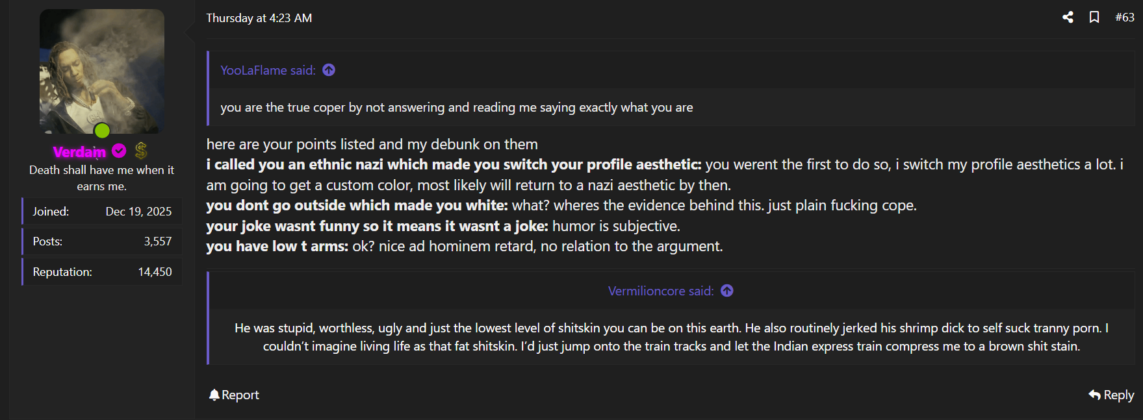Click the Joined date Dec 19, 2025

tap(138, 212)
